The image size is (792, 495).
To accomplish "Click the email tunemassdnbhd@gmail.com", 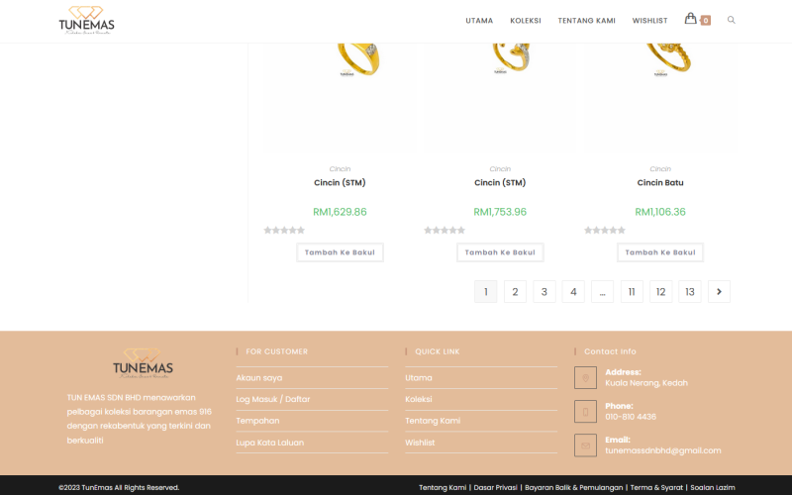I will (x=662, y=450).
